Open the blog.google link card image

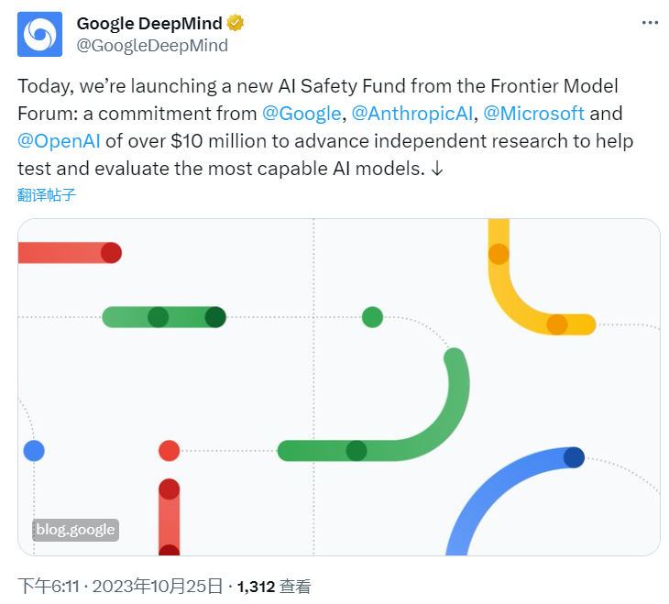click(x=339, y=387)
